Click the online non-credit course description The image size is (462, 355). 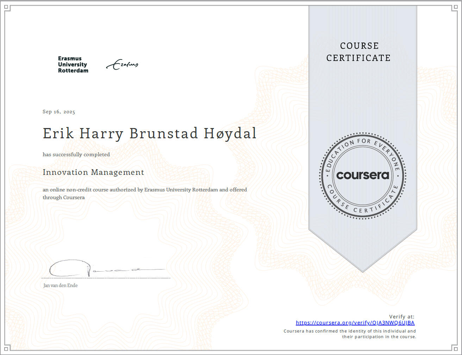[x=145, y=194]
